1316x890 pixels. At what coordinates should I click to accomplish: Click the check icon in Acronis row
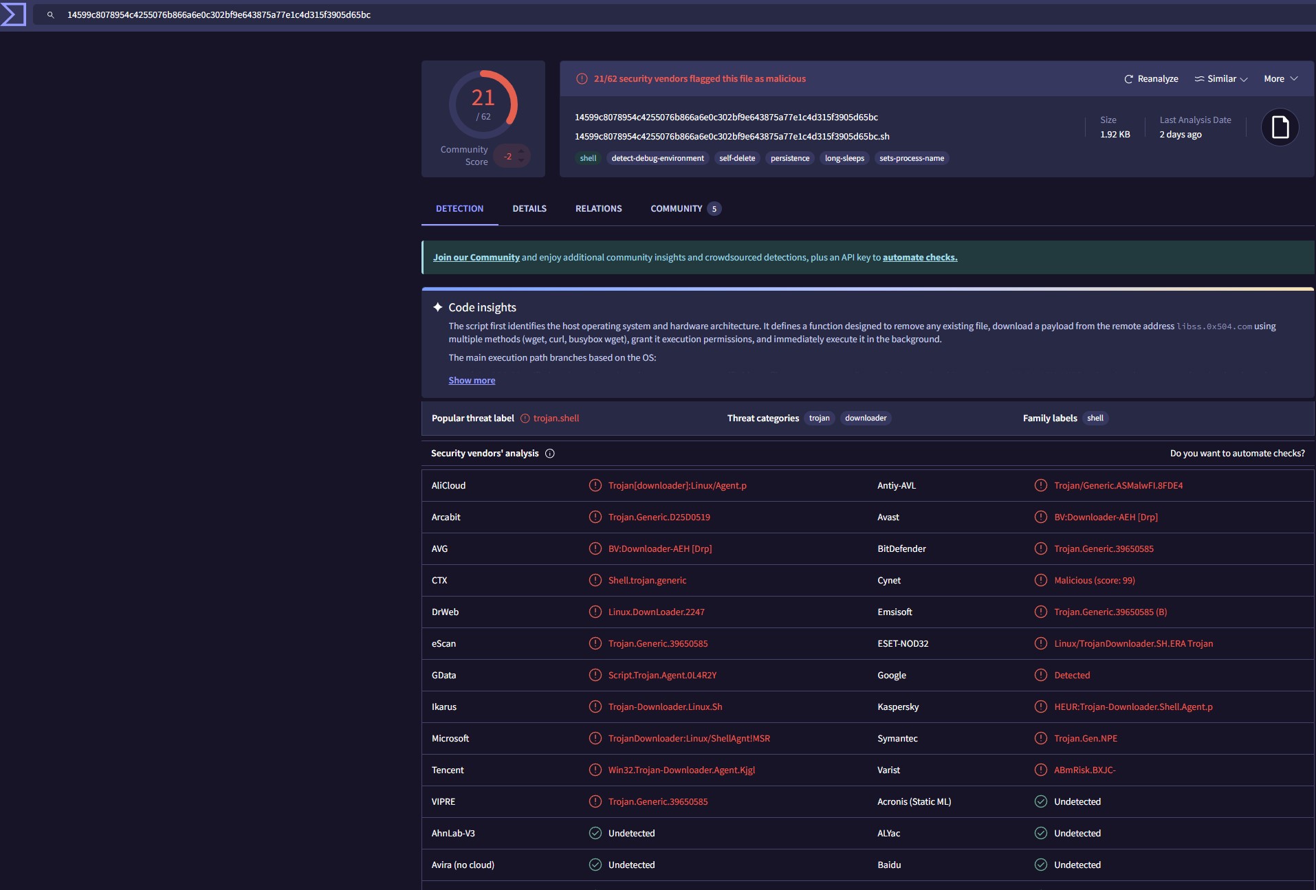pyautogui.click(x=1041, y=801)
